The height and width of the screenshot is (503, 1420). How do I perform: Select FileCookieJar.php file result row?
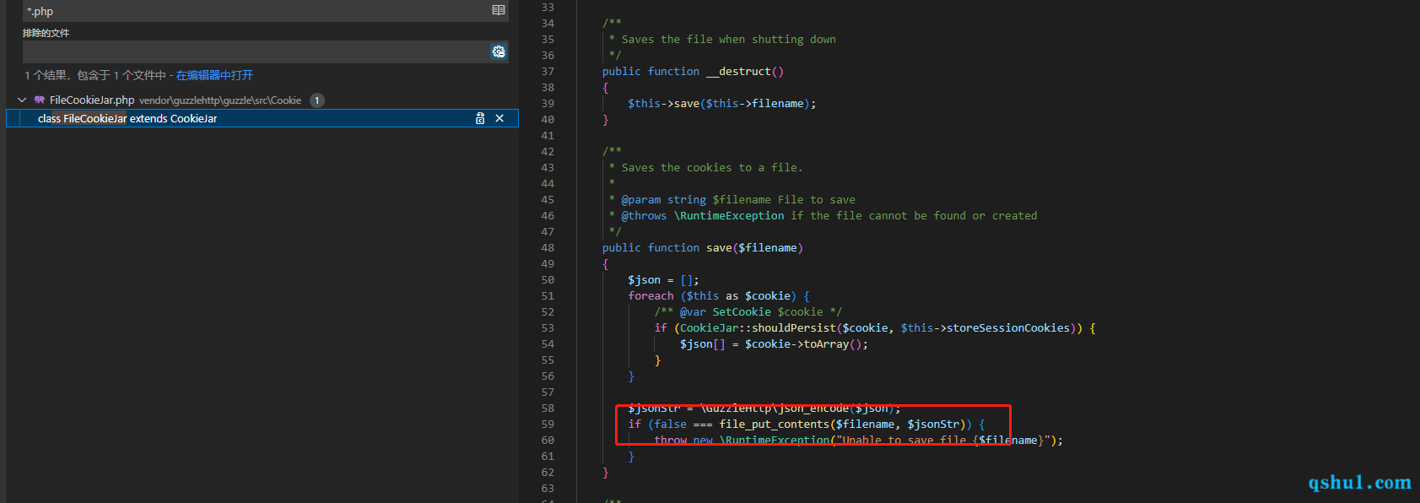click(x=262, y=100)
